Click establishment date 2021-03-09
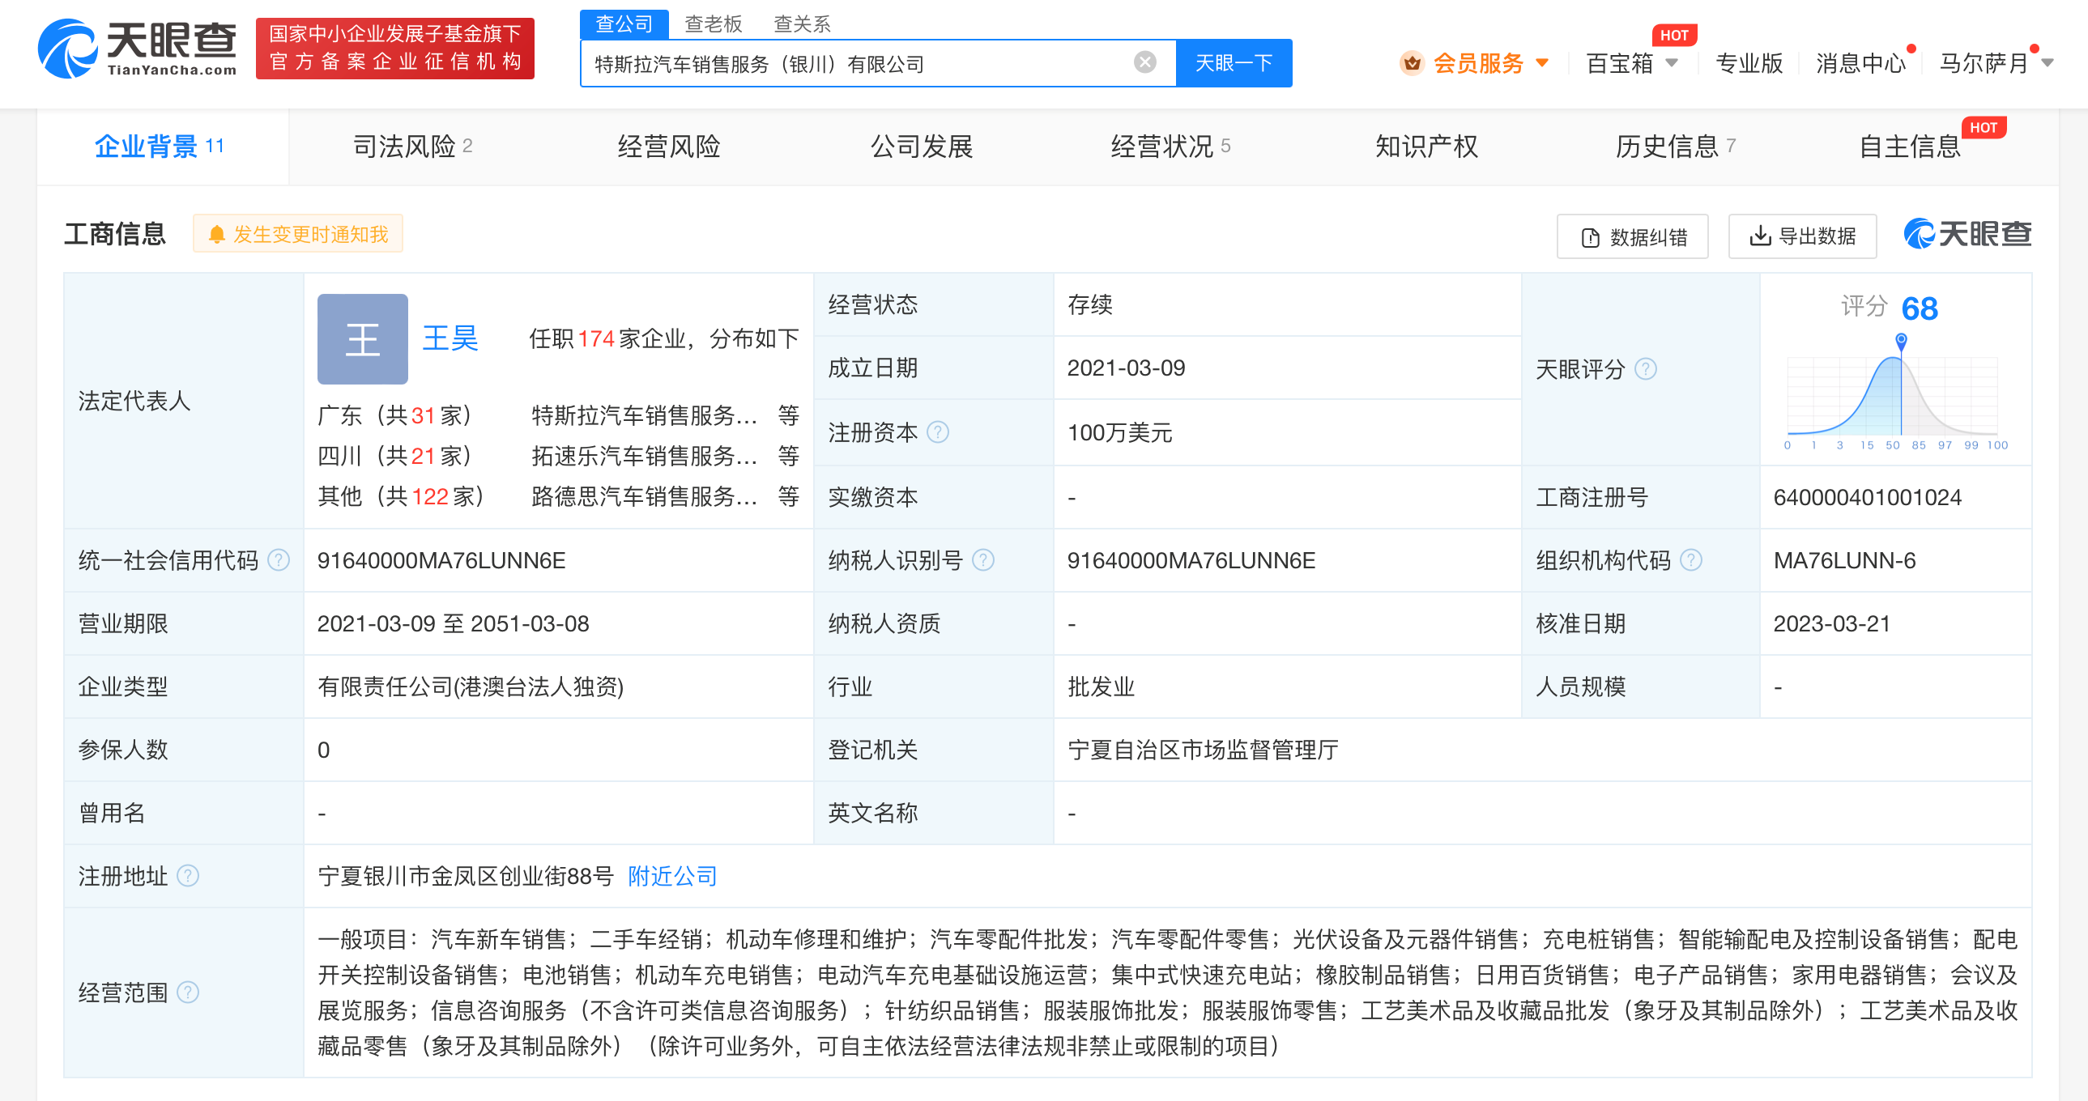 [x=1126, y=368]
